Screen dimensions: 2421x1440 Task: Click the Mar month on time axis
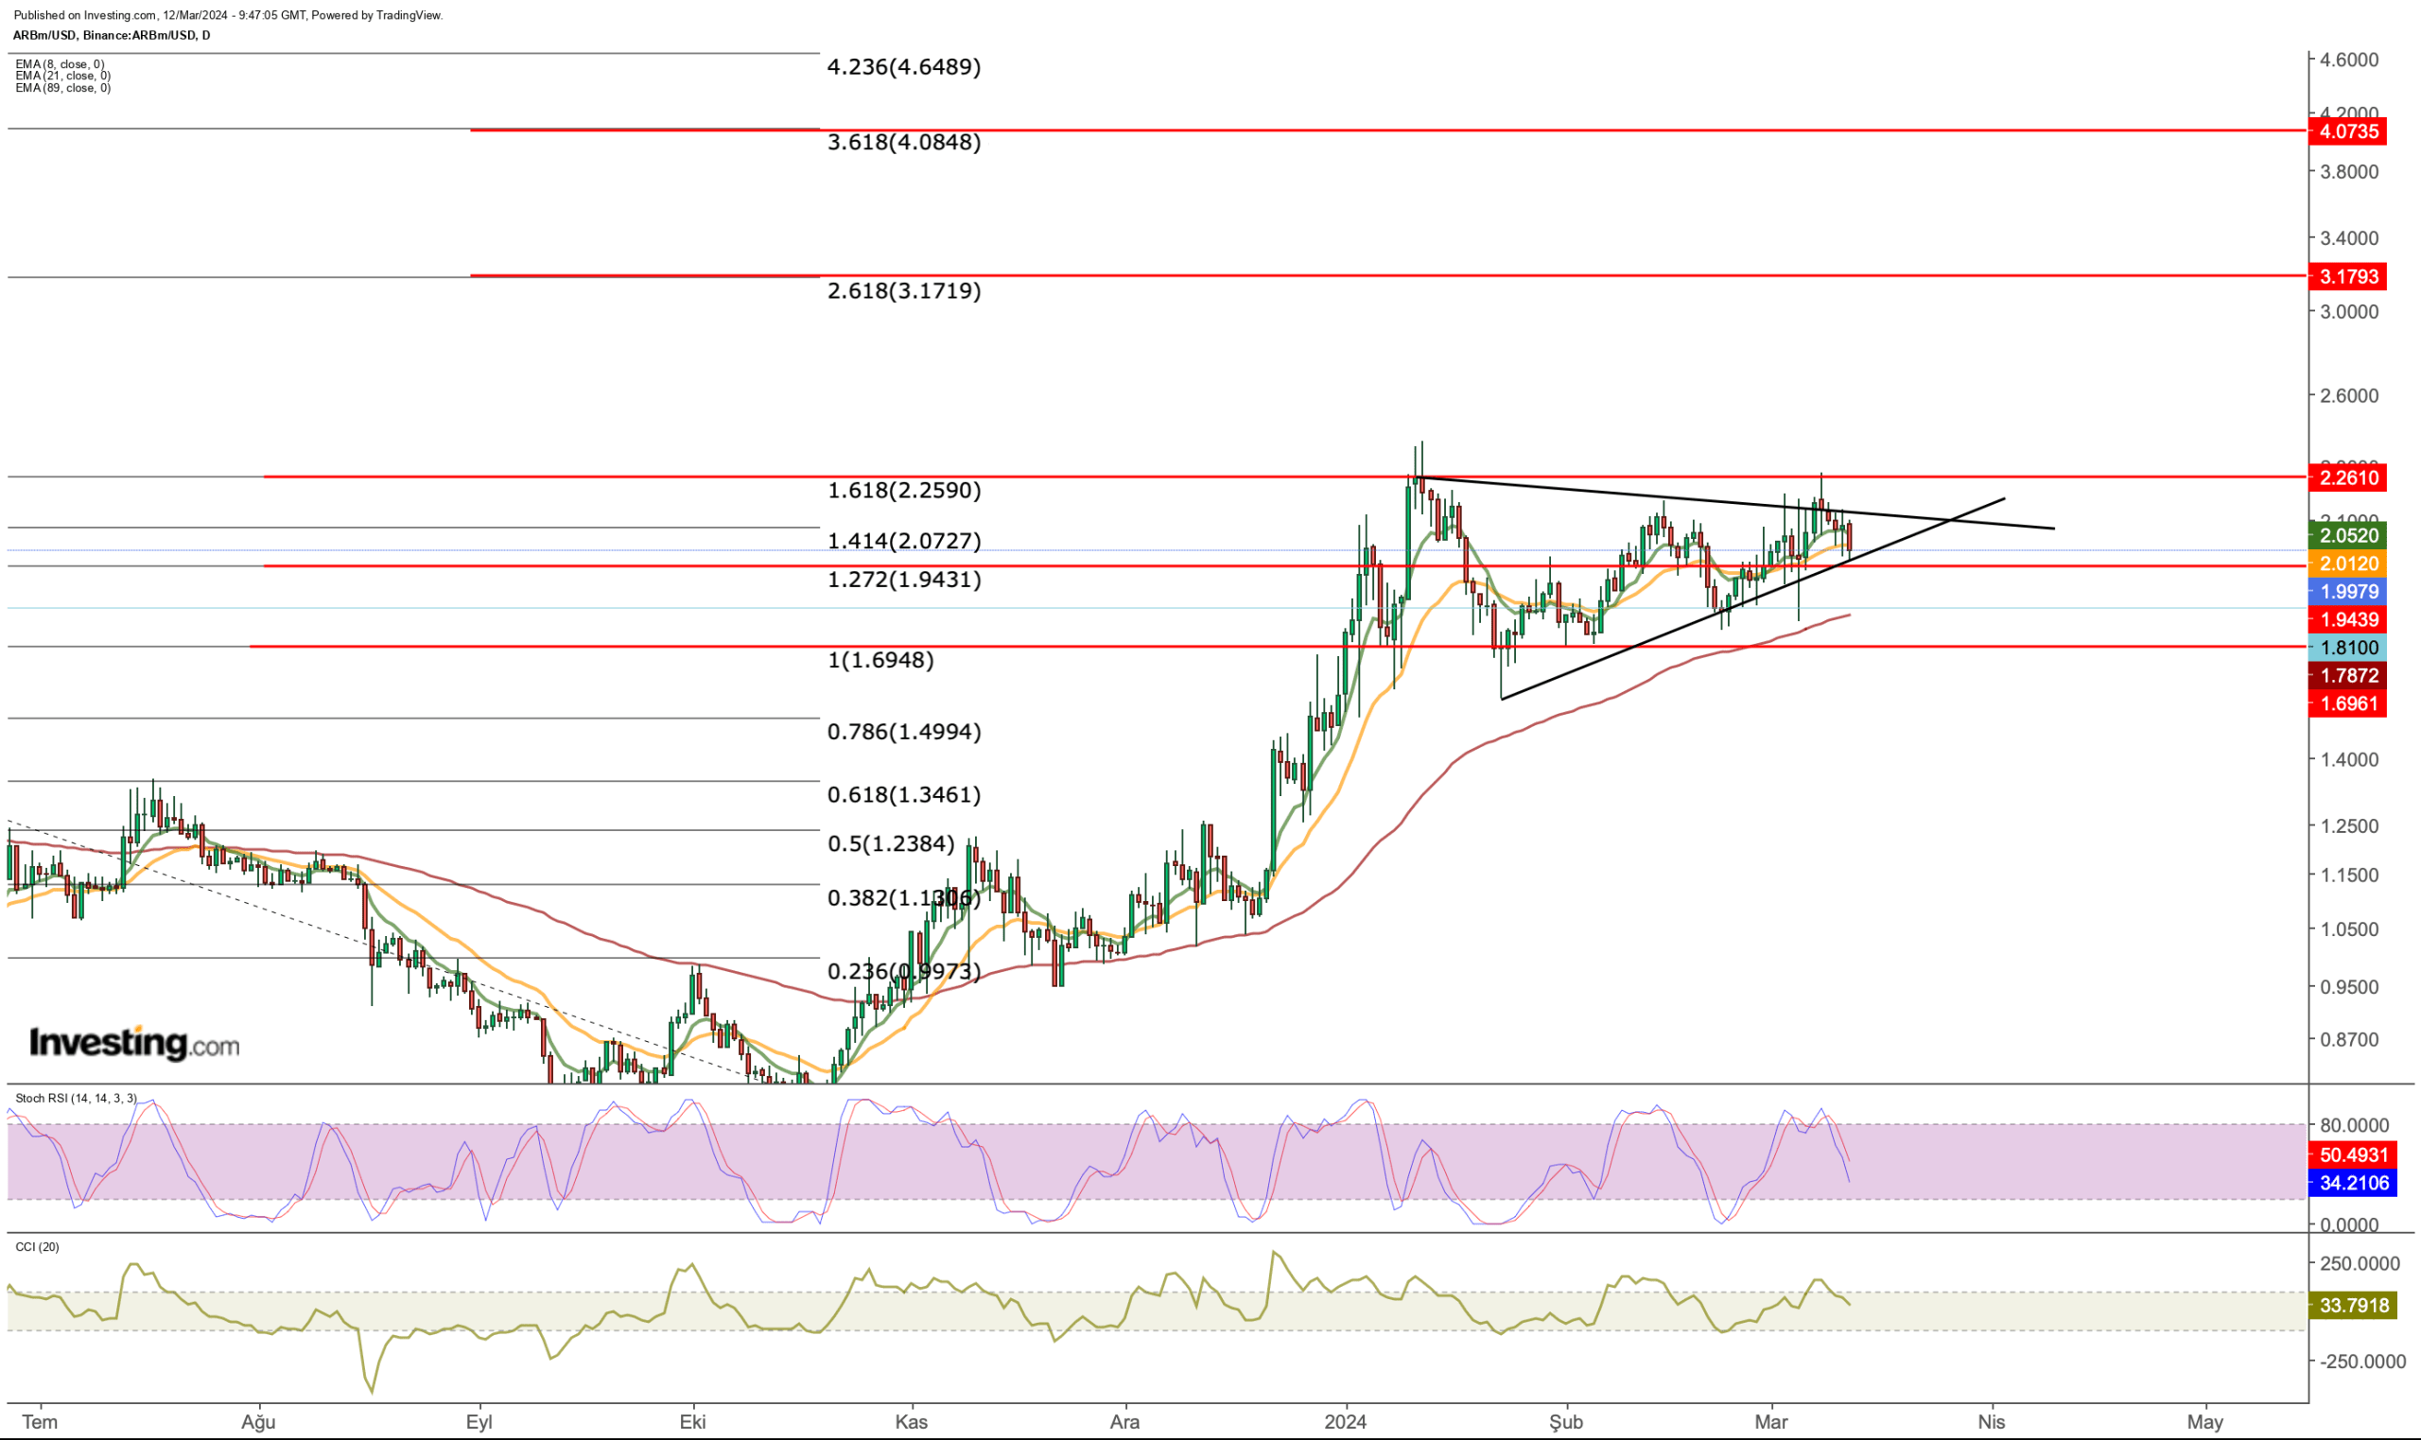click(1772, 1423)
